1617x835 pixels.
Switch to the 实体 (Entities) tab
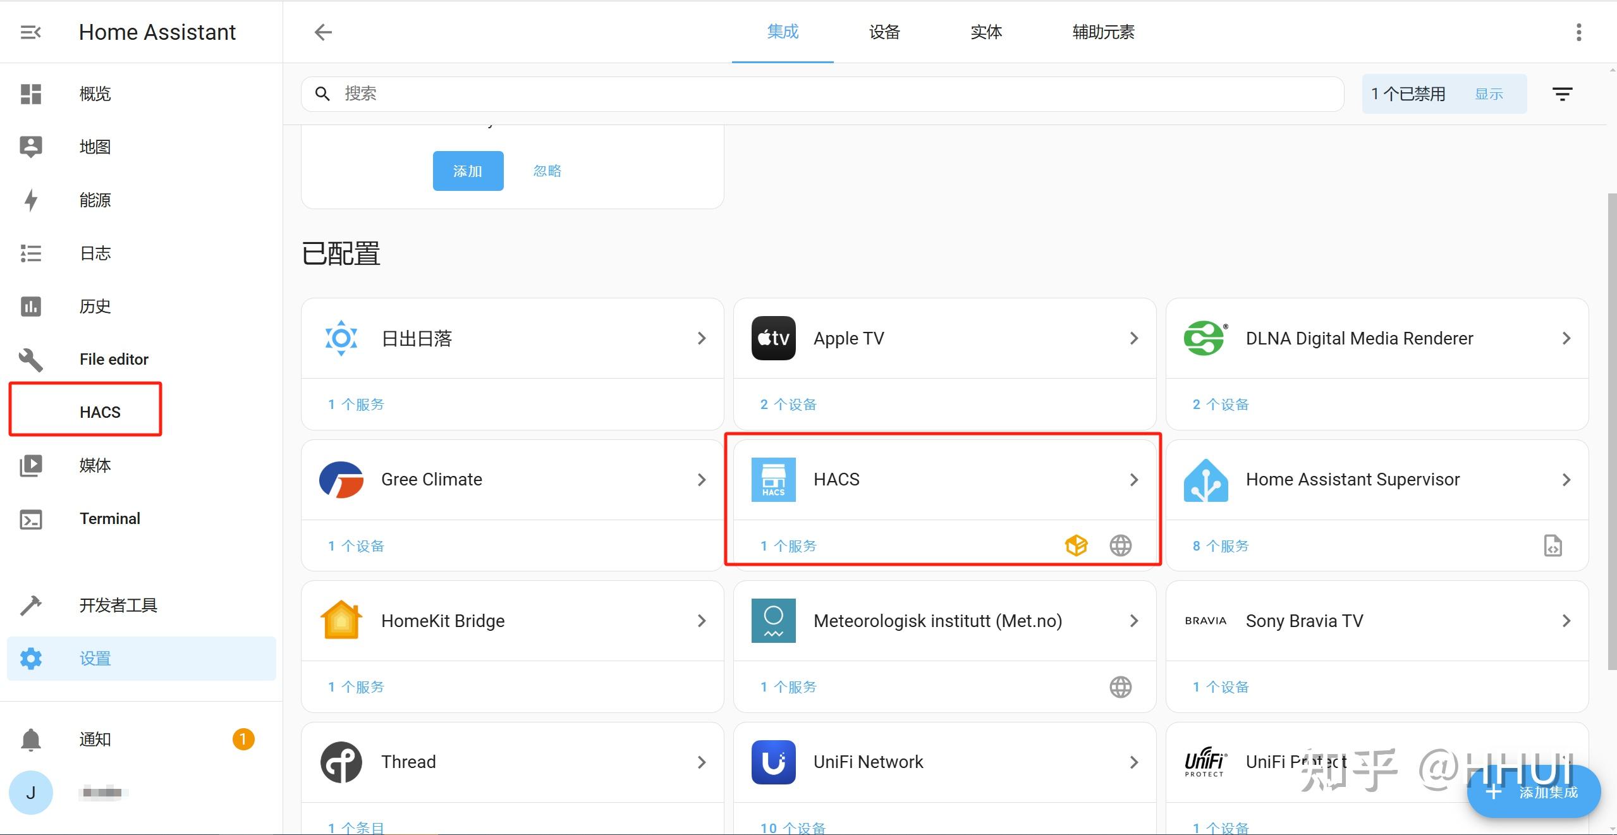pyautogui.click(x=986, y=32)
